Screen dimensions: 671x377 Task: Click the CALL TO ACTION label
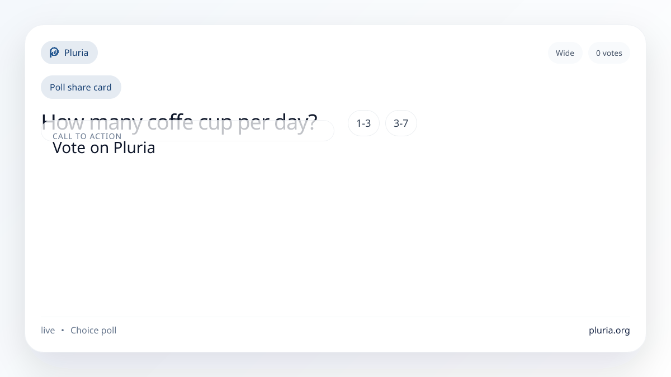(x=87, y=137)
